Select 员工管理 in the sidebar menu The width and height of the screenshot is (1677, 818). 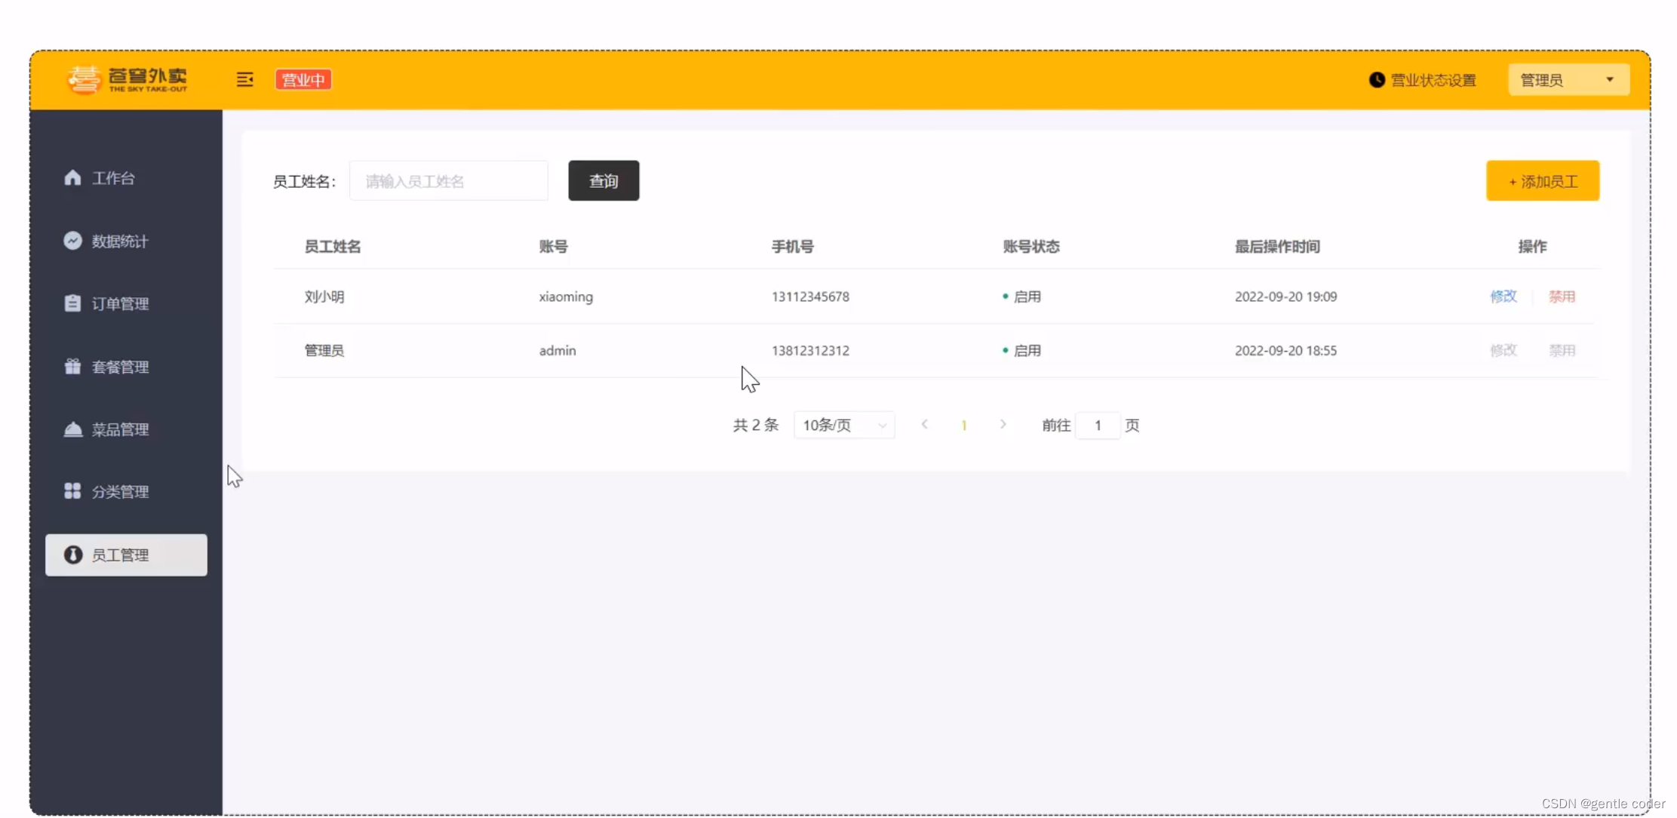tap(126, 555)
